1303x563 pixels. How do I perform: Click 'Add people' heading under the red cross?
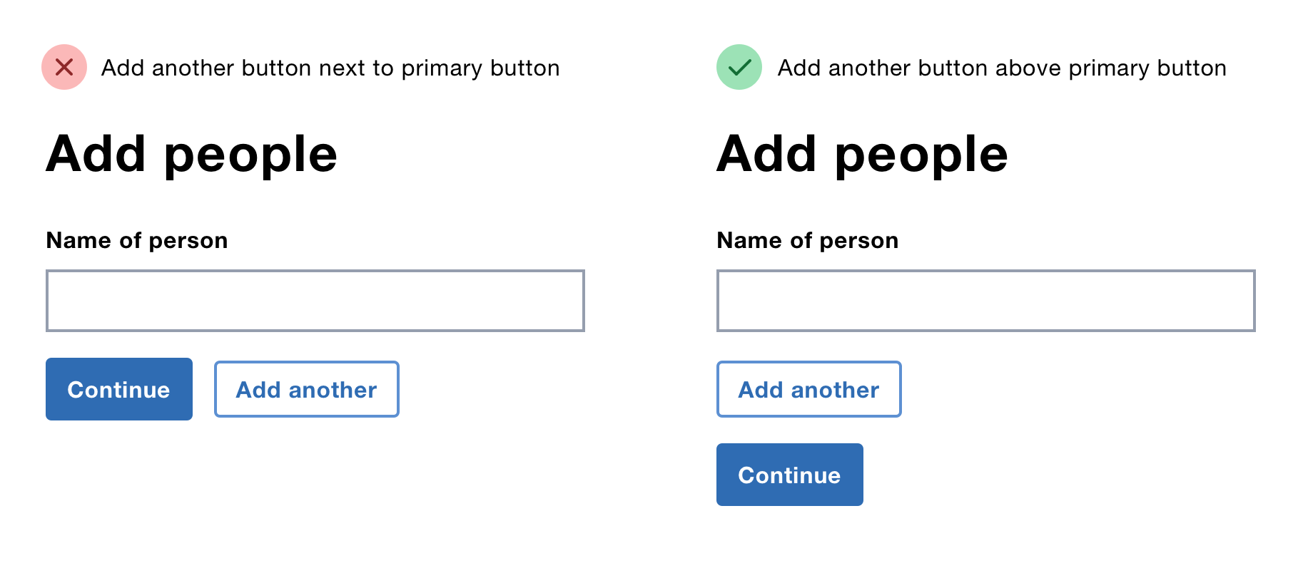point(191,155)
